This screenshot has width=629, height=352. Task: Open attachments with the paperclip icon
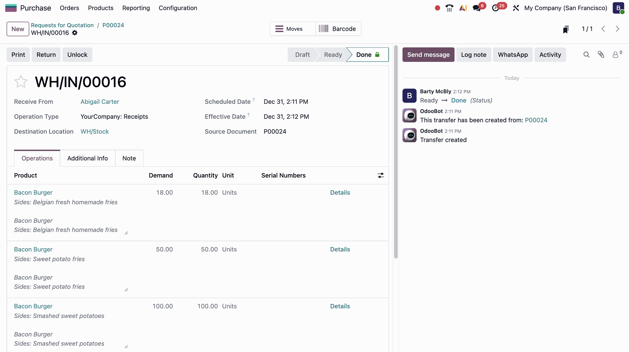point(601,55)
